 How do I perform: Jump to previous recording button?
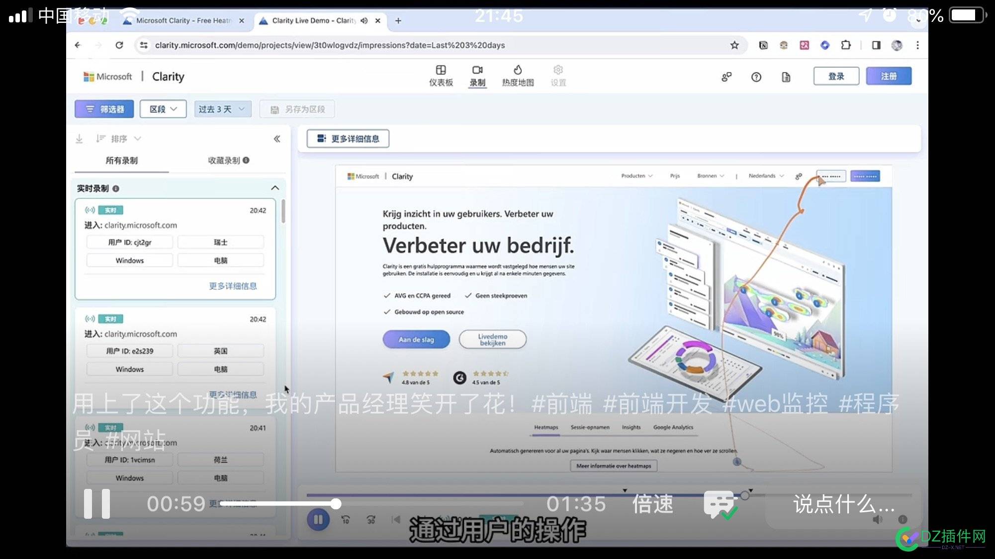coord(396,520)
